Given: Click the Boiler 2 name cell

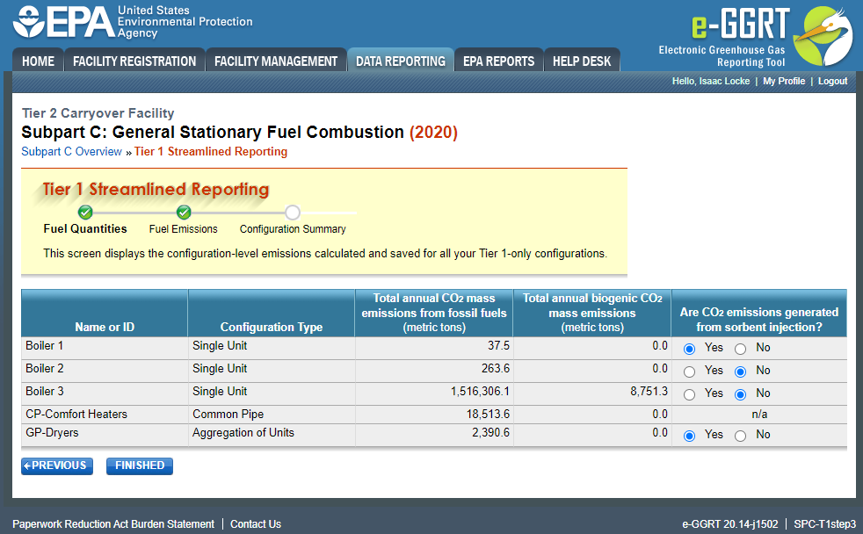Looking at the screenshot, I should 105,372.
